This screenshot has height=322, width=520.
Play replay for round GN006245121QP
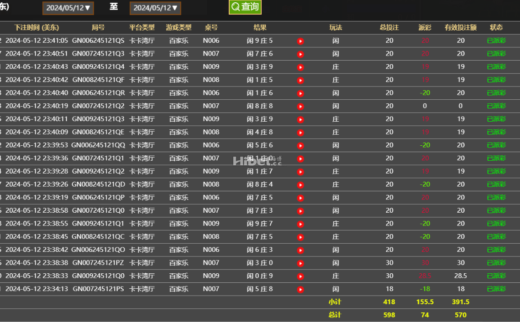click(300, 198)
